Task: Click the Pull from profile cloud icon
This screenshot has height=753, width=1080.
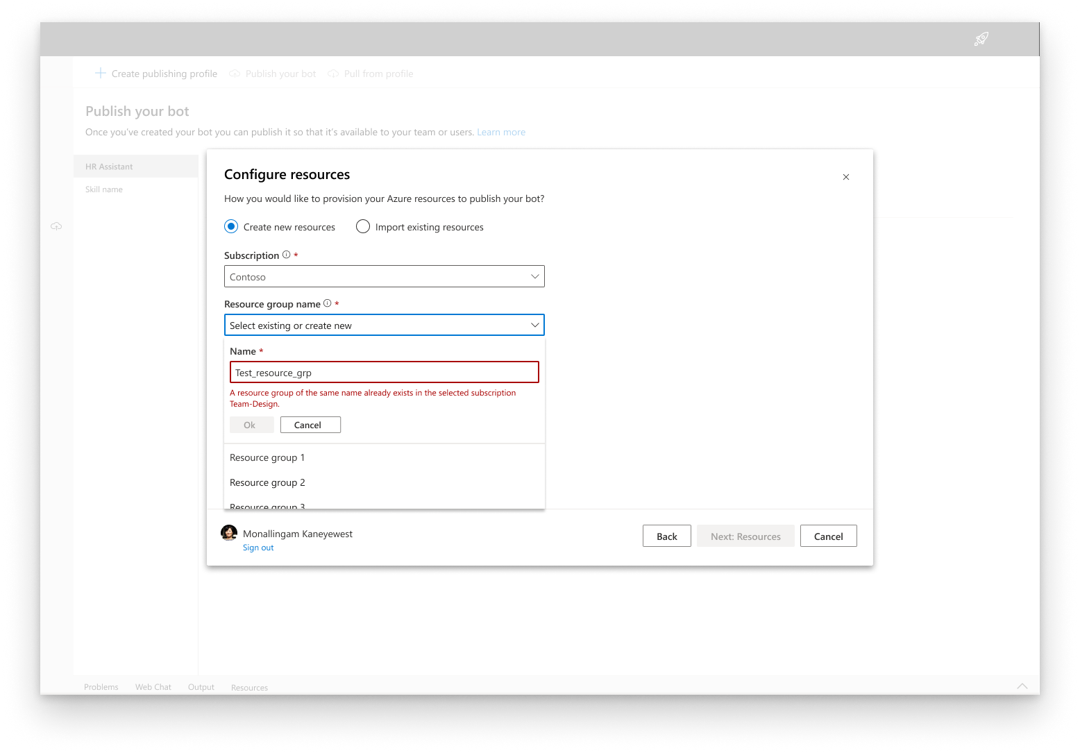Action: (x=333, y=73)
